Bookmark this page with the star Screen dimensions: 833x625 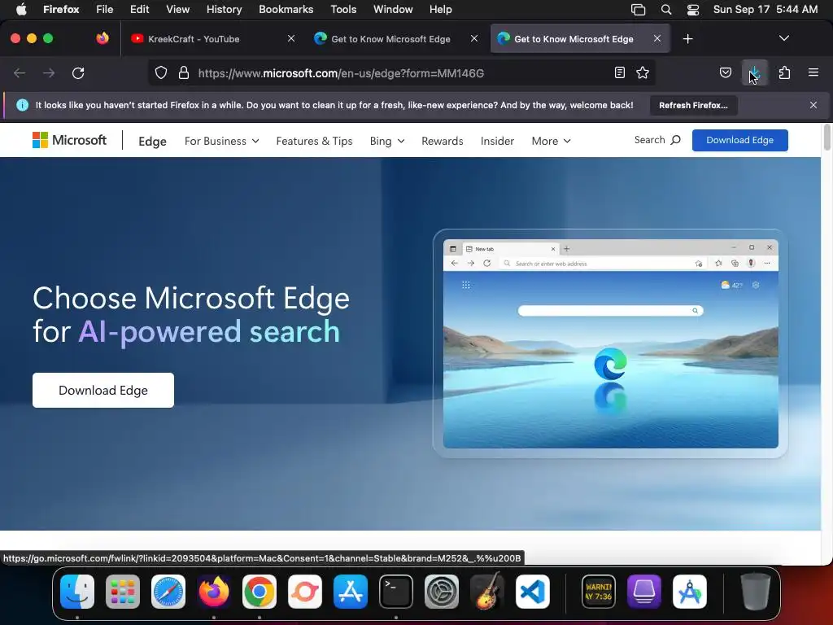tap(643, 72)
